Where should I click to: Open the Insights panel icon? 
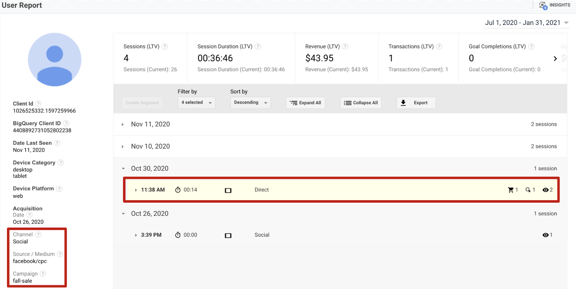[543, 5]
